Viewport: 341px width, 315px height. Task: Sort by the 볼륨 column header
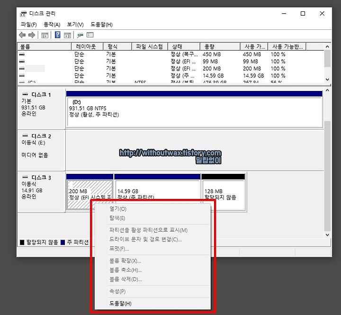tap(45, 46)
